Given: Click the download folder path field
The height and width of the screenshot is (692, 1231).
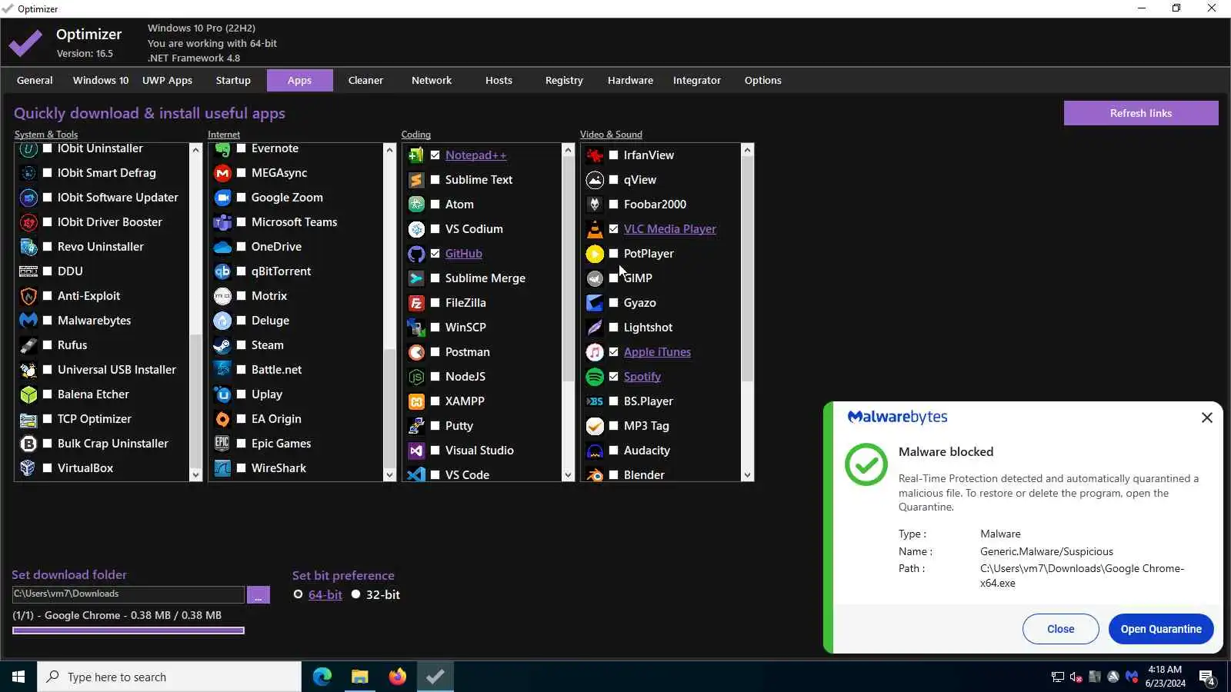Looking at the screenshot, I should tap(128, 594).
